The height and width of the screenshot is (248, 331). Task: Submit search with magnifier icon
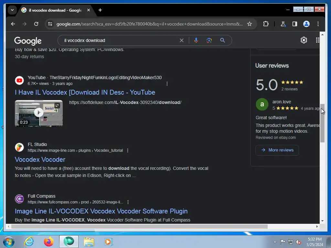coord(222,40)
